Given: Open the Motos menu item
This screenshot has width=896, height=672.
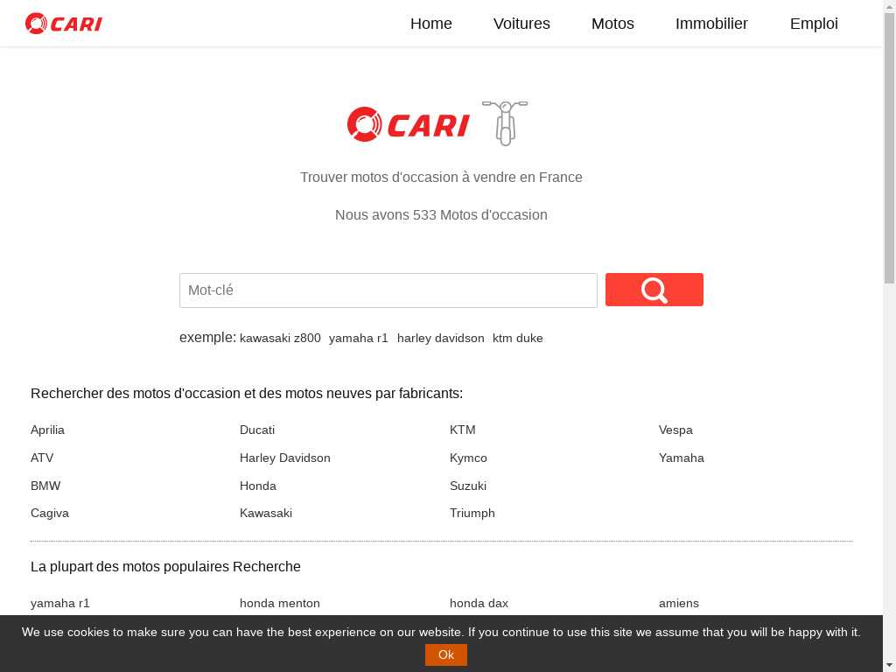Looking at the screenshot, I should (612, 24).
